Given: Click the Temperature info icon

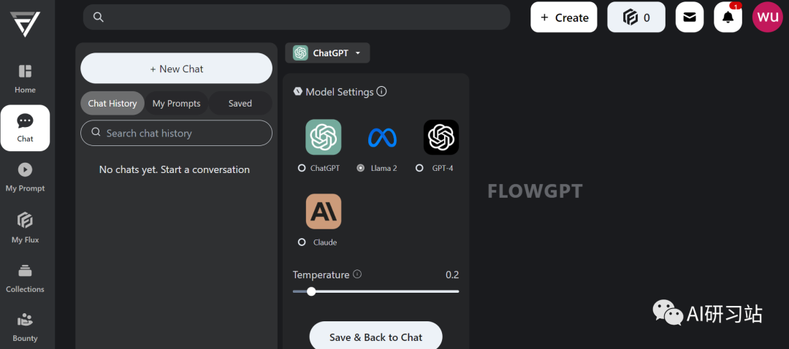Looking at the screenshot, I should click(x=357, y=274).
